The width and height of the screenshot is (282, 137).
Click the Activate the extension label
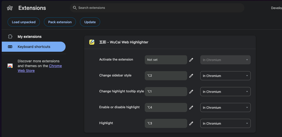[x=116, y=59]
